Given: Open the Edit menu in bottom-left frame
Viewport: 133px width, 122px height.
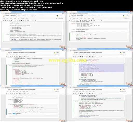Looking at the screenshot, I should 10,92.
